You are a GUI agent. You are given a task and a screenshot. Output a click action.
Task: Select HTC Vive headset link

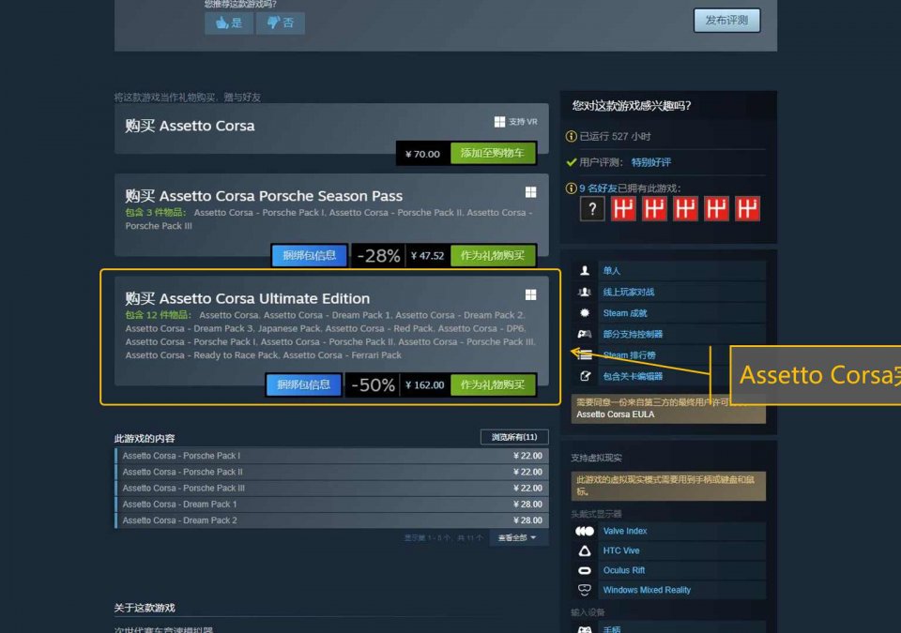tap(621, 550)
